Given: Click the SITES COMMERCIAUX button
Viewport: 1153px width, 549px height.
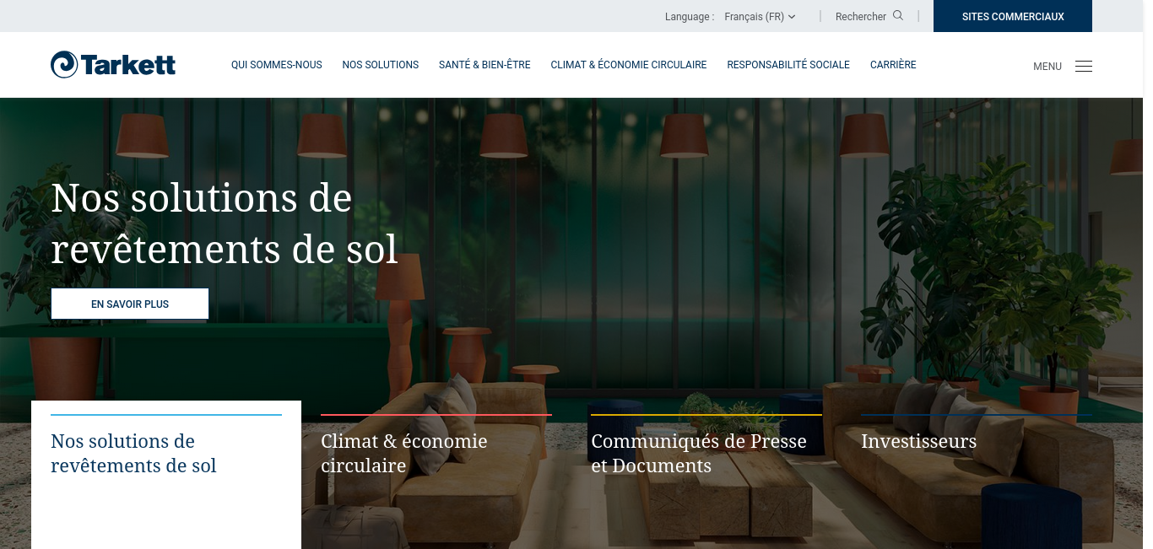Looking at the screenshot, I should click(x=1013, y=16).
